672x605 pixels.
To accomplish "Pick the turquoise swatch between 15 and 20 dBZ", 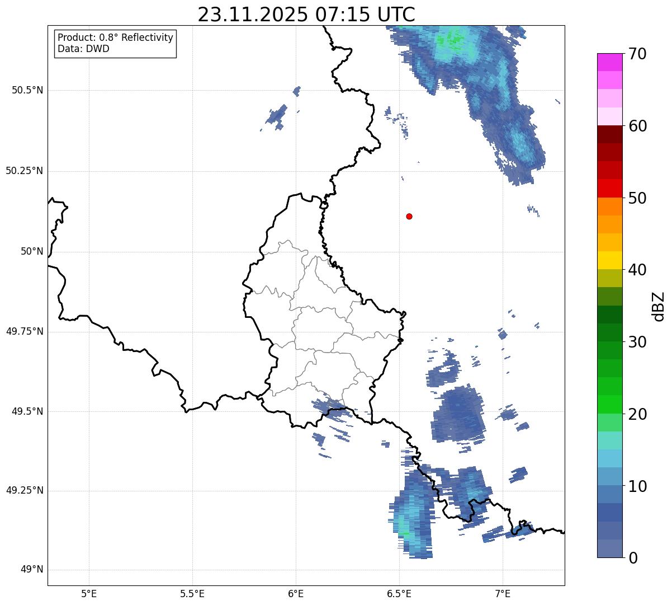I will (610, 440).
